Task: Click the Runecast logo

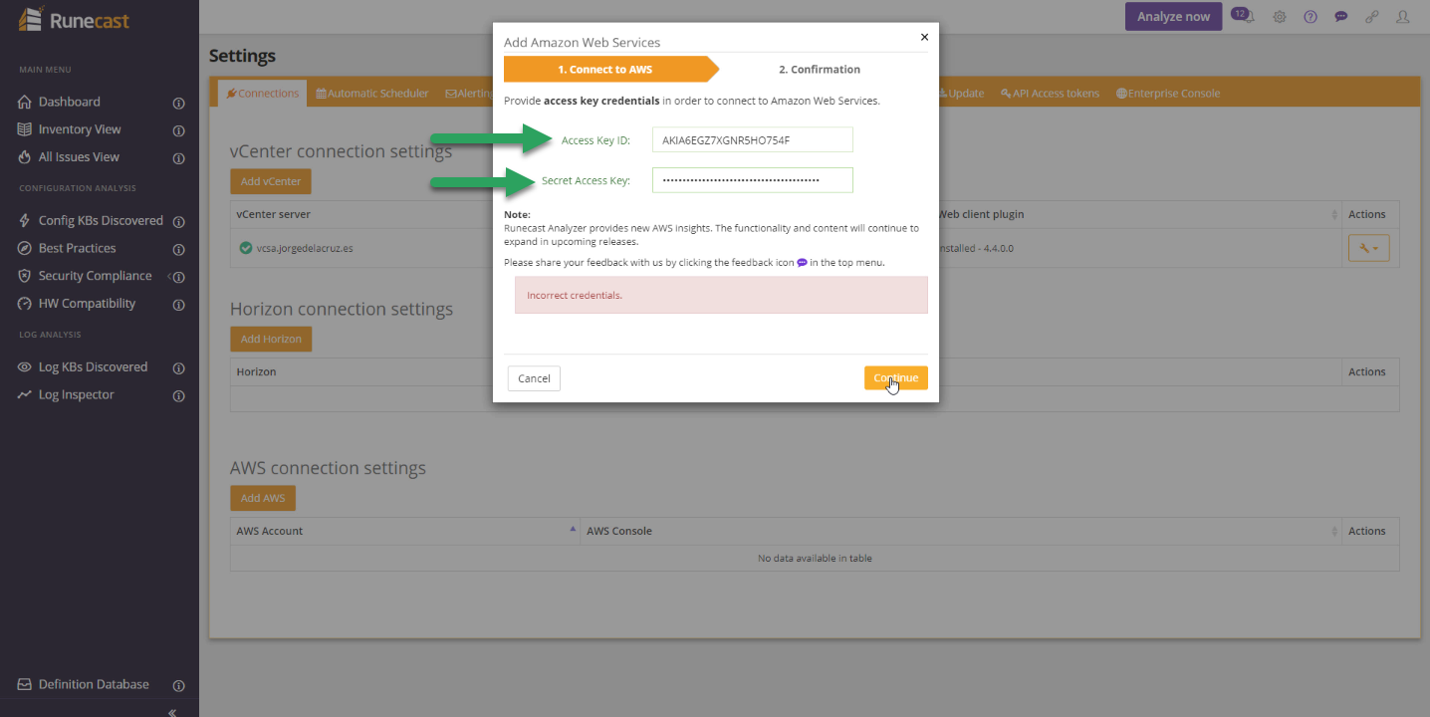Action: click(x=75, y=19)
